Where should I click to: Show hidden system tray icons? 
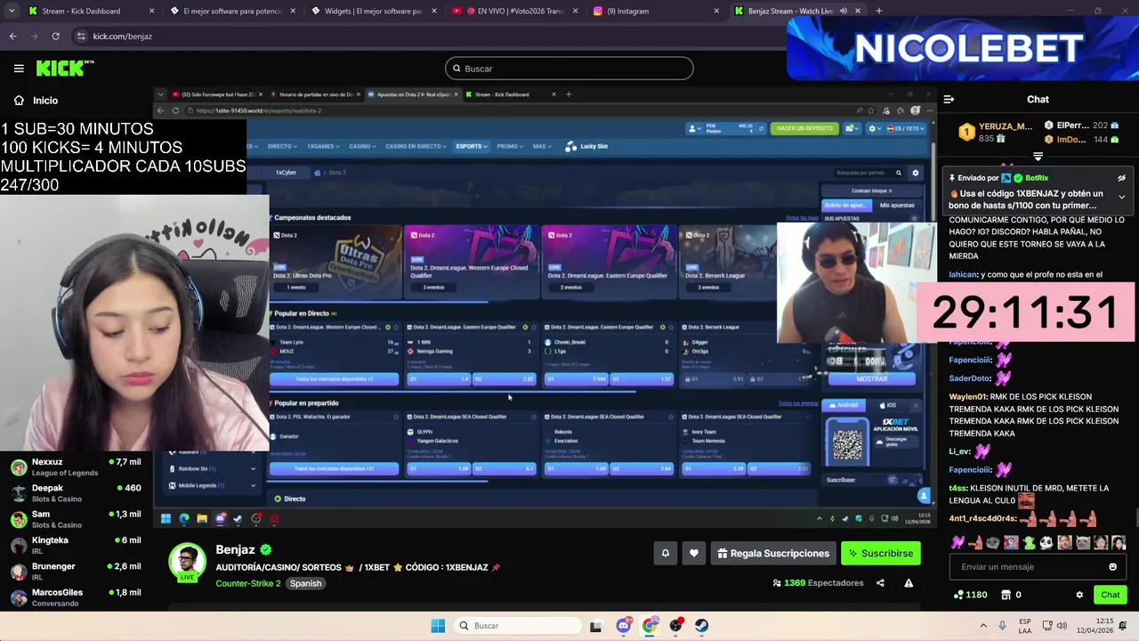[x=983, y=626]
